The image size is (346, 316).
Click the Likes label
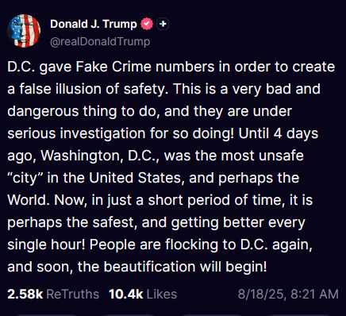162,294
